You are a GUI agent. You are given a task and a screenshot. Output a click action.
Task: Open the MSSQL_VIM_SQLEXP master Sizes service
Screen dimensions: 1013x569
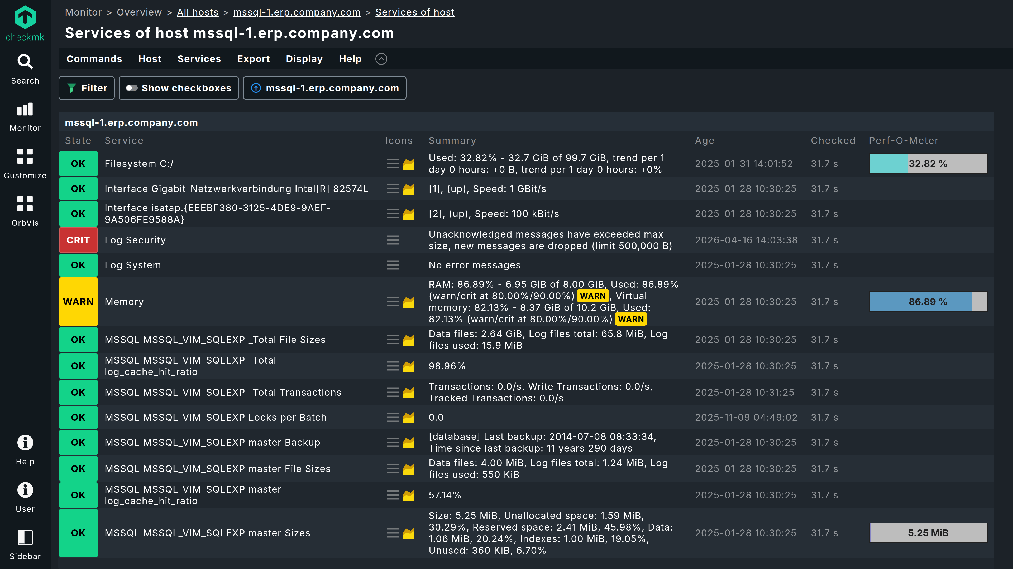point(207,533)
